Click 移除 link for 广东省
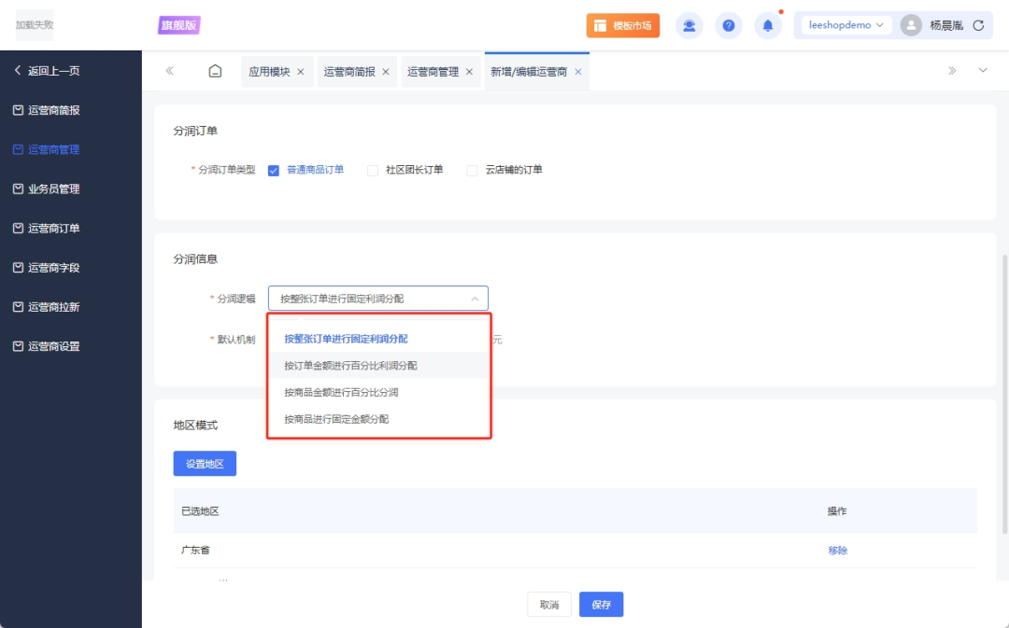This screenshot has width=1009, height=628. coord(837,551)
